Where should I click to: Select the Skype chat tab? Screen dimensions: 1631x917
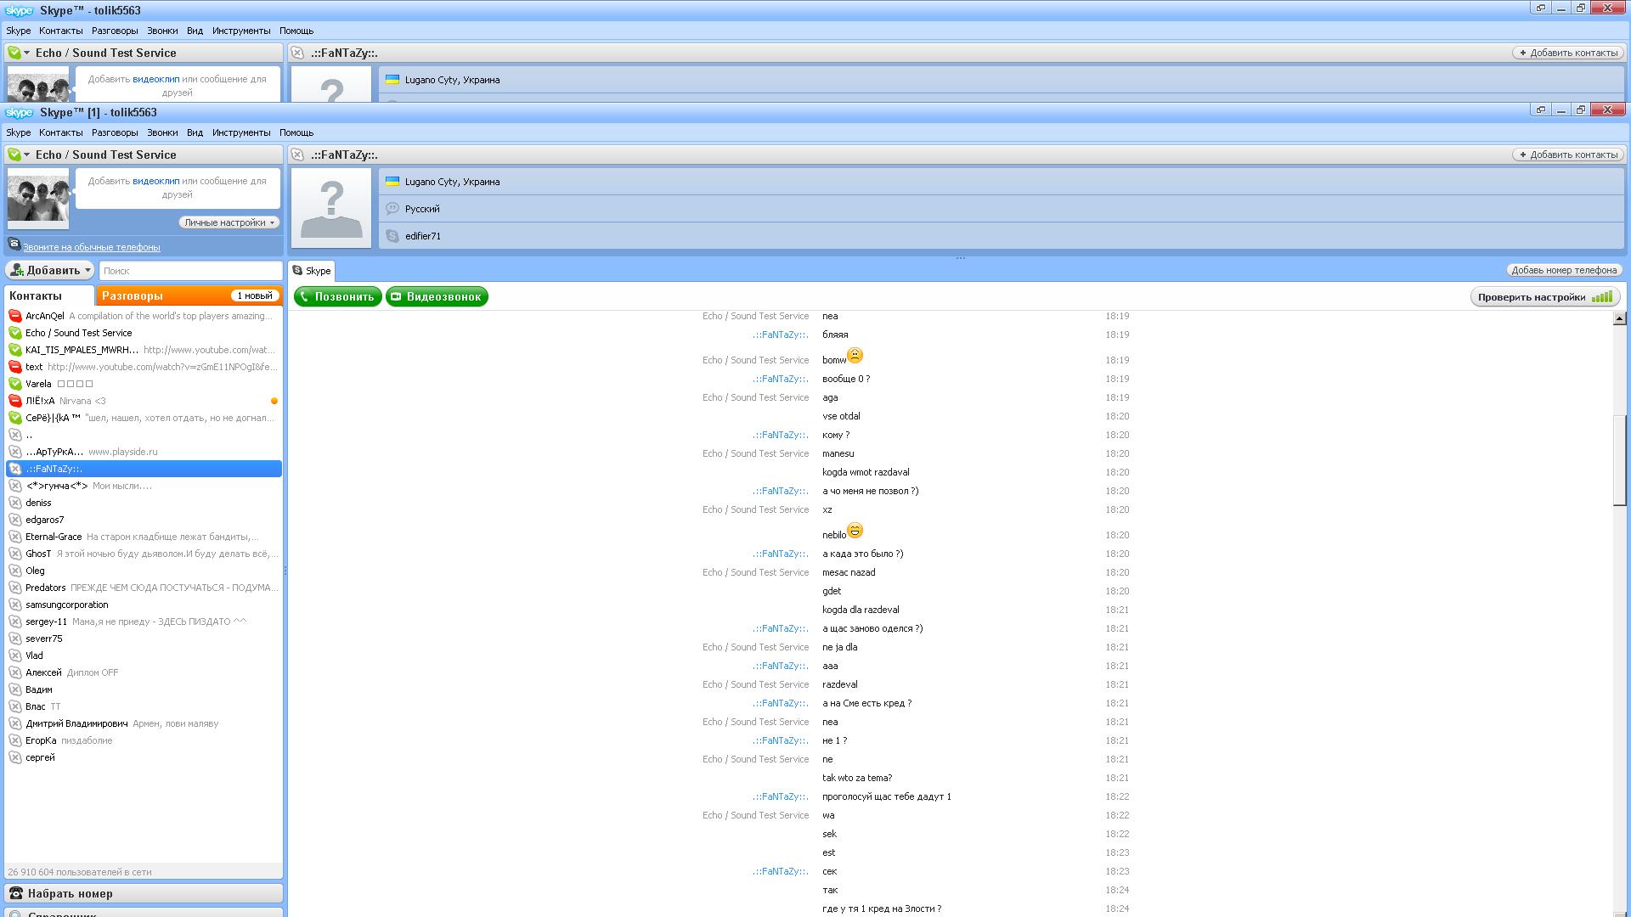[312, 271]
